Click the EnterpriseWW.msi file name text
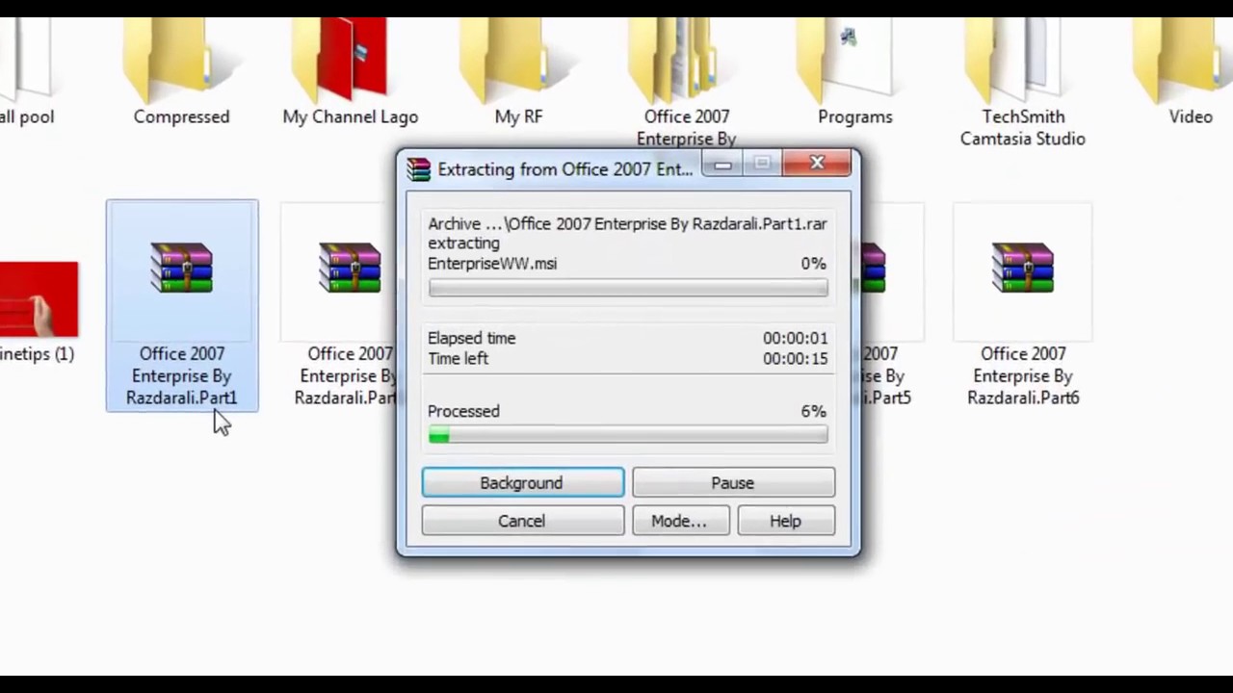The image size is (1233, 693). click(x=492, y=263)
